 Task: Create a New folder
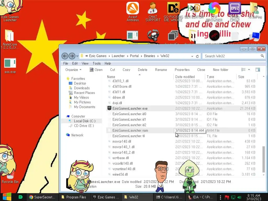click(x=220, y=70)
